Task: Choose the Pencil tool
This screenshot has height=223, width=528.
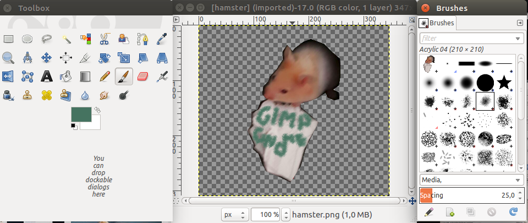Action: pyautogui.click(x=105, y=77)
